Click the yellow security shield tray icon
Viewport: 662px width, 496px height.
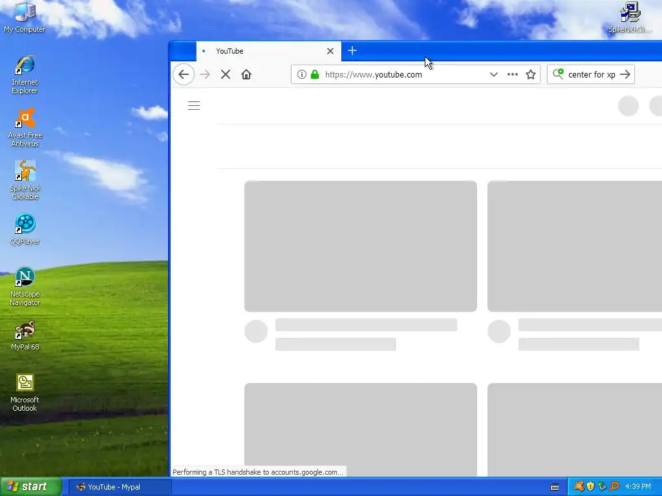(591, 487)
